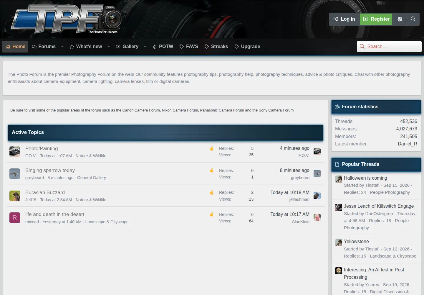Open Landscape & Cityscape link under desert thread
The image size is (424, 295).
tap(107, 222)
